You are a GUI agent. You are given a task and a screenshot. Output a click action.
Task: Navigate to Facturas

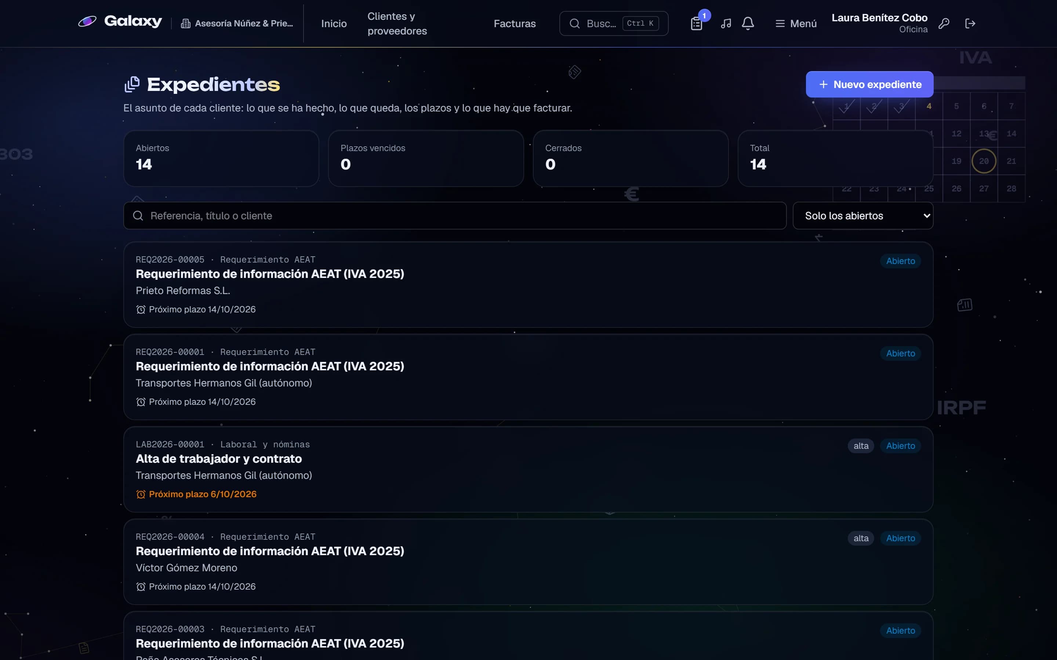pos(515,23)
